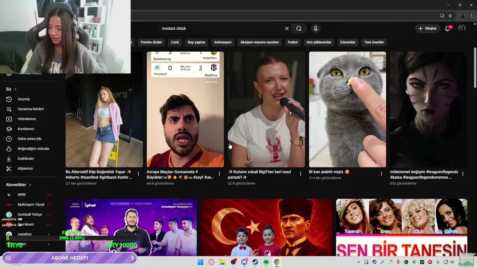Select the Son yüklenenler chip

click(x=319, y=42)
